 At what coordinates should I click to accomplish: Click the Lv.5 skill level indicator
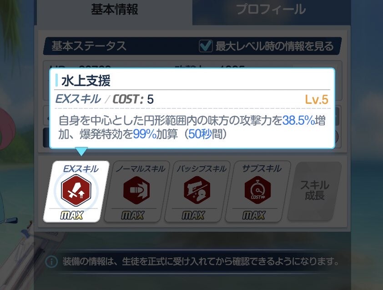click(x=317, y=100)
